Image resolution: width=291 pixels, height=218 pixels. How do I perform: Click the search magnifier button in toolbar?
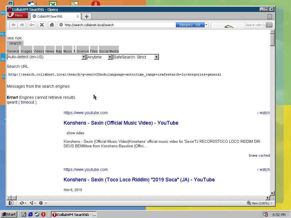point(269,25)
